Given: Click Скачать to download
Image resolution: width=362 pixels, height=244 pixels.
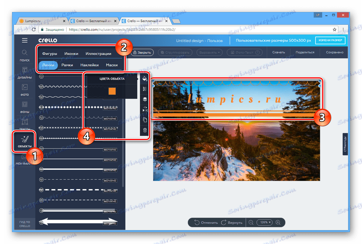Looking at the screenshot, I should tap(278, 53).
